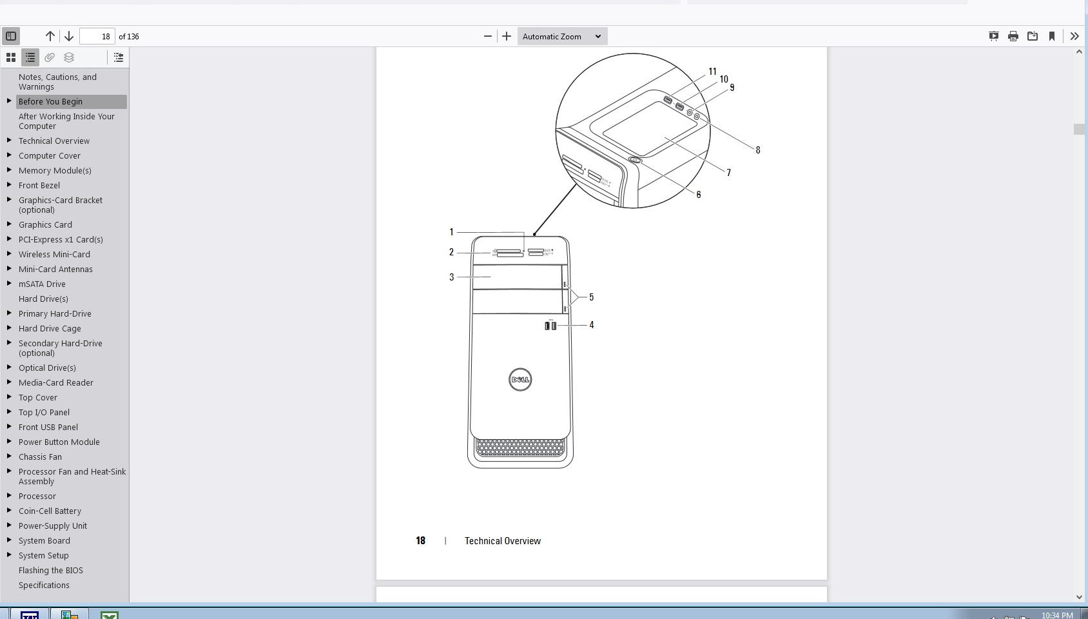This screenshot has height=619, width=1088.
Task: Zoom out with the minus button
Action: tap(488, 36)
